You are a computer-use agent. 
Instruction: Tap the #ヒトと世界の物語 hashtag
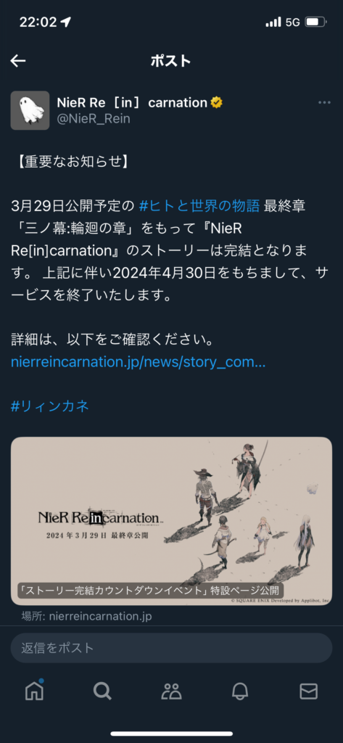tap(199, 206)
